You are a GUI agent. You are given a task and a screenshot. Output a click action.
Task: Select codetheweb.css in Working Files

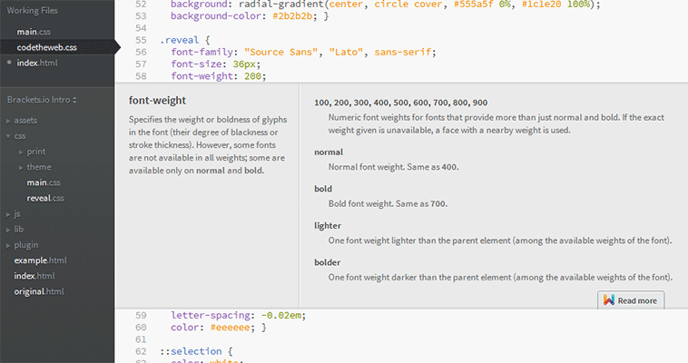(46, 47)
